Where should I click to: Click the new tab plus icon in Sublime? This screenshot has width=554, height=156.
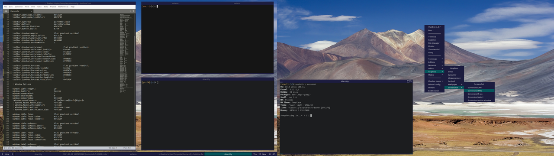click(131, 11)
